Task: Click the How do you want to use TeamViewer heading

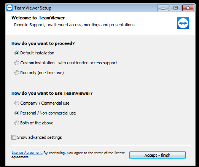Action: pos(52,93)
